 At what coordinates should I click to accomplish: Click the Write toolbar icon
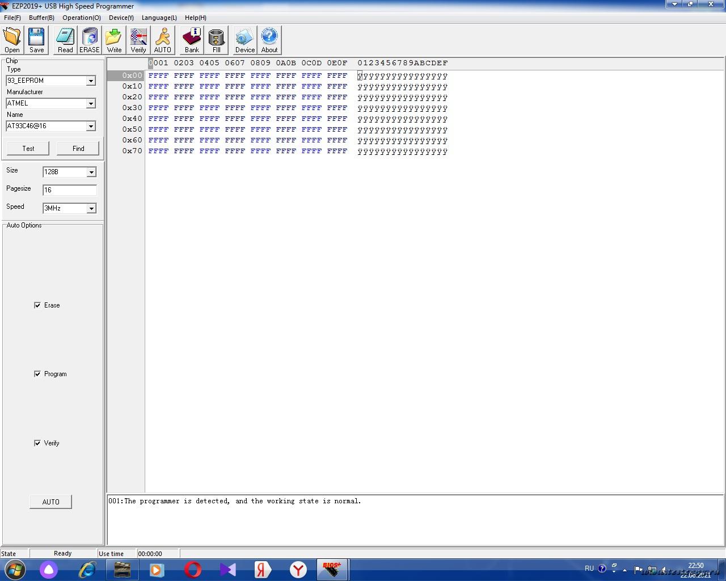pos(114,40)
